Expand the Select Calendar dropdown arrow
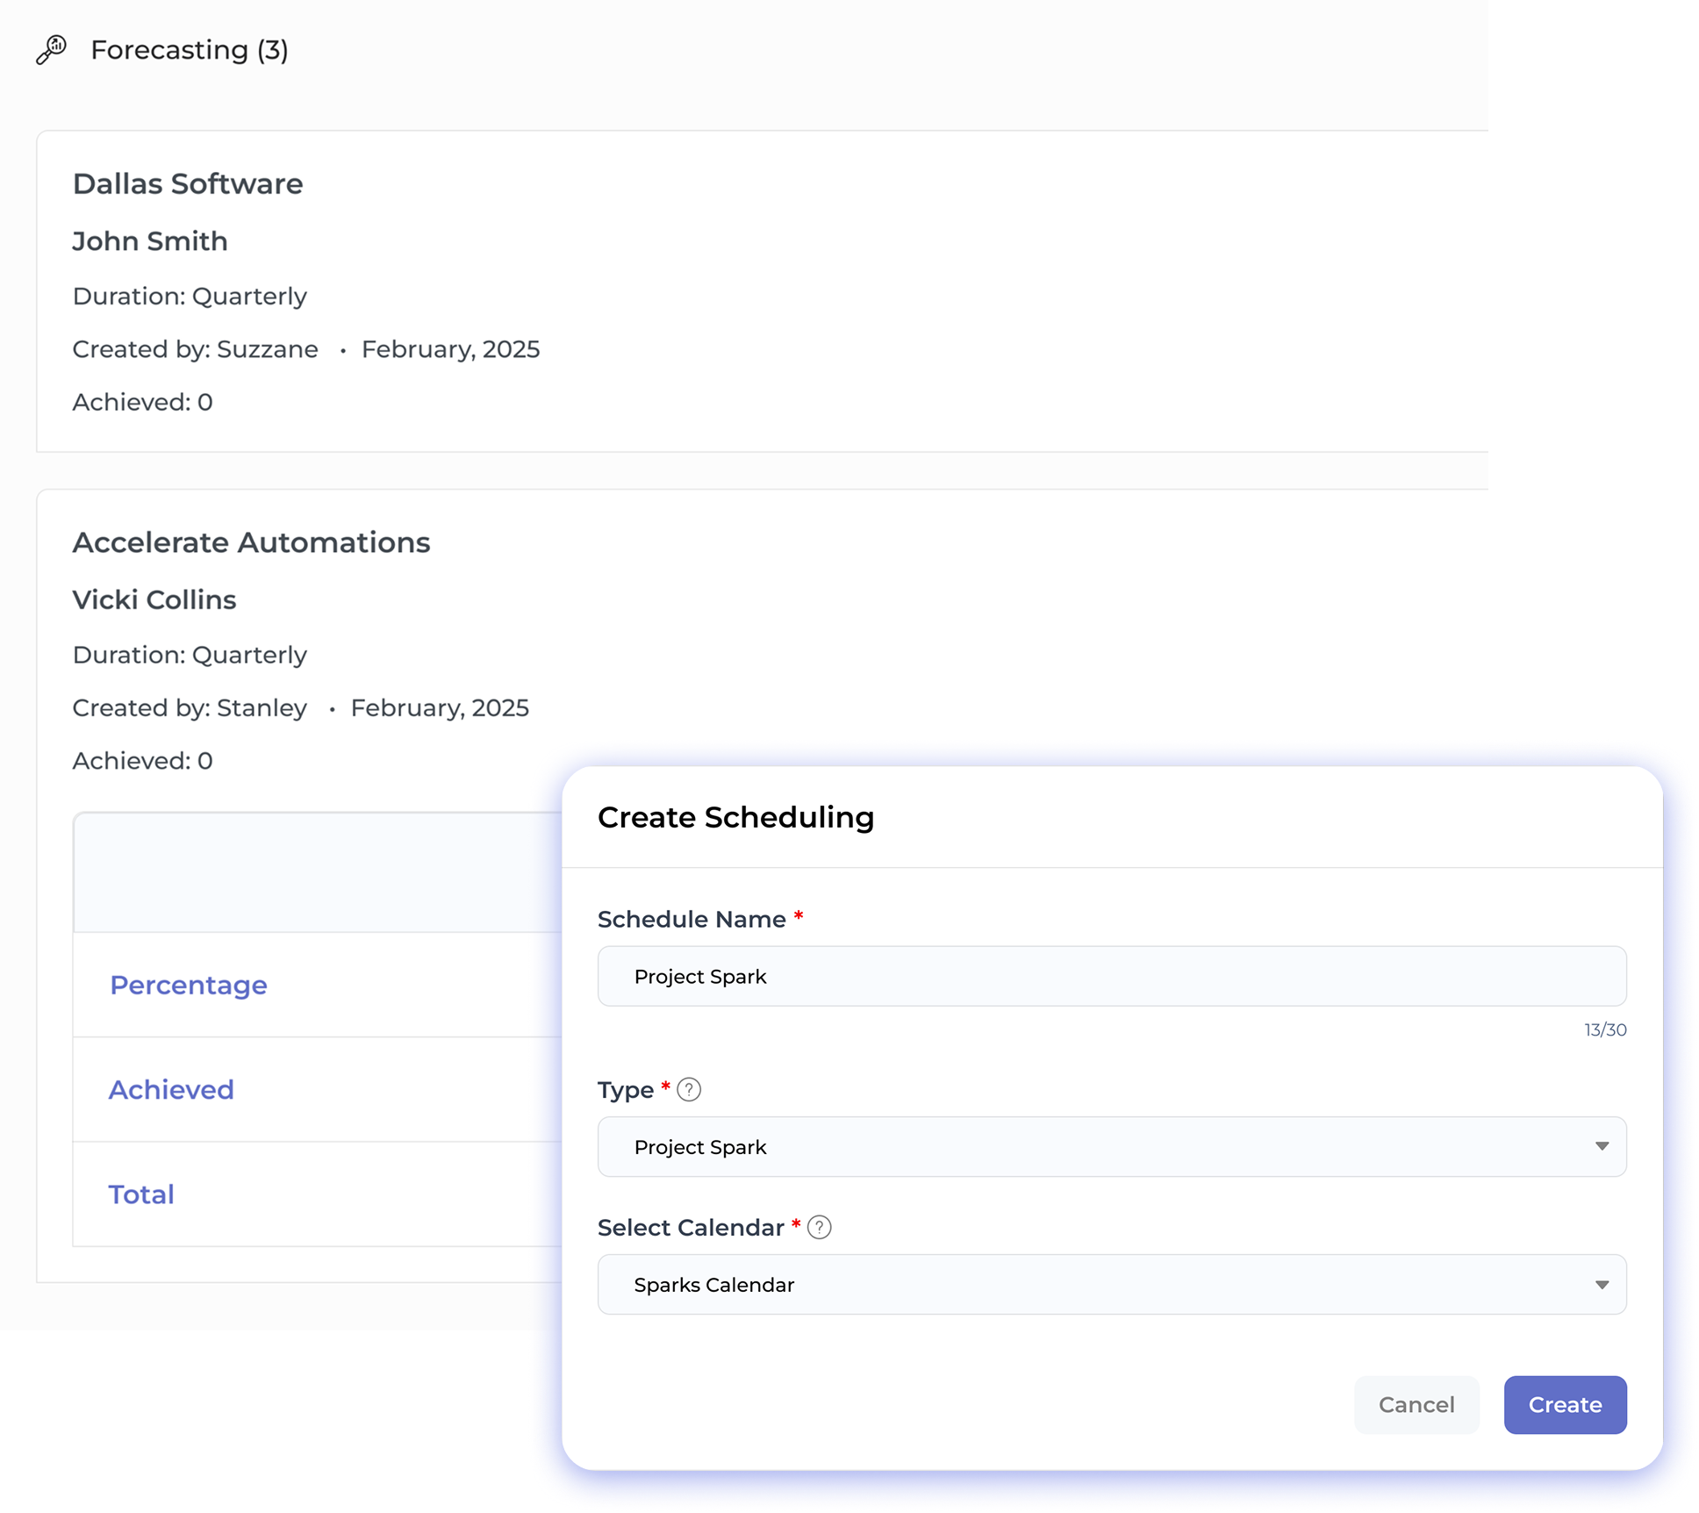 [1602, 1284]
